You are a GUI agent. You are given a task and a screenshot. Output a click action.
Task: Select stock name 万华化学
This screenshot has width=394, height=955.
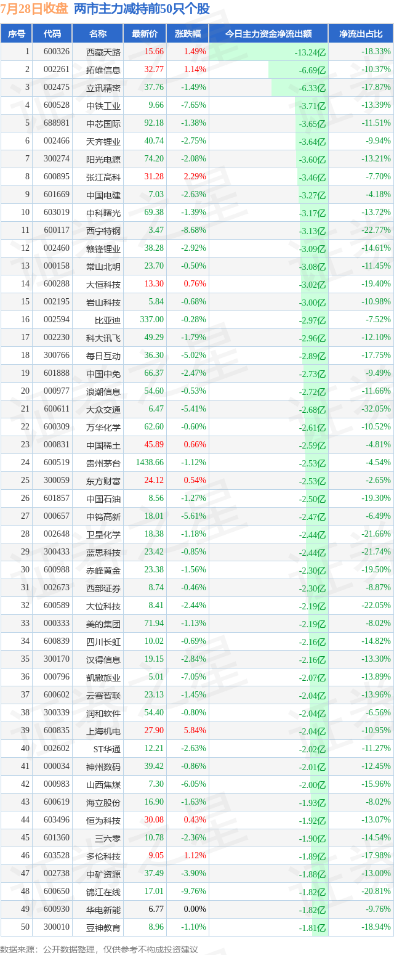tap(103, 427)
